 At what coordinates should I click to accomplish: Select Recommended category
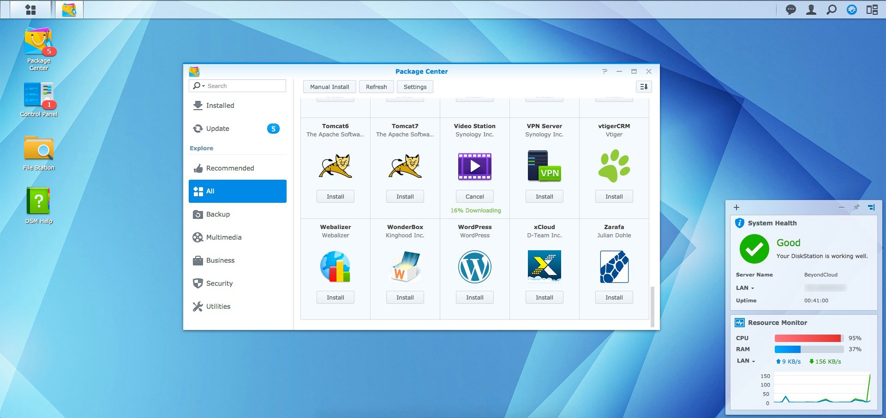point(238,168)
